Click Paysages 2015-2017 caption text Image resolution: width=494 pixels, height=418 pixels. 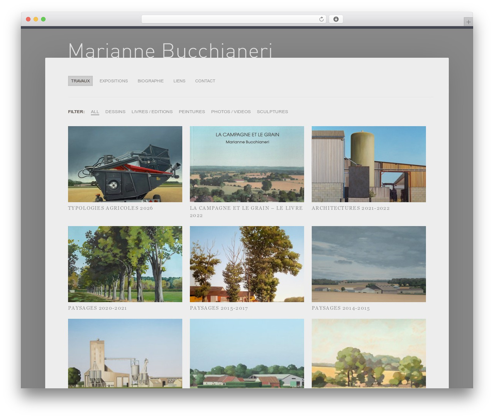pyautogui.click(x=219, y=308)
